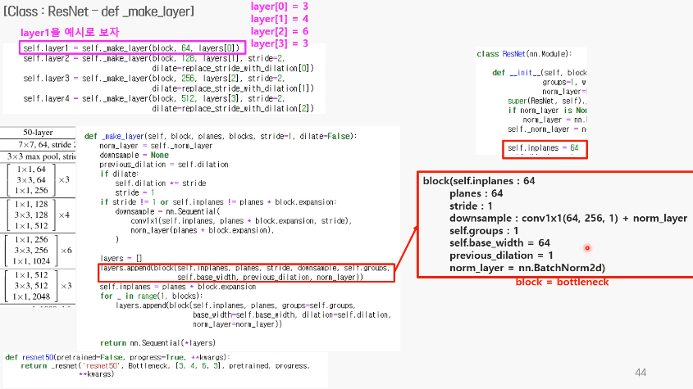This screenshot has width=693, height=389.
Task: Click the "return _resnet('resnet50', Bottleneck" line
Action: [166, 365]
